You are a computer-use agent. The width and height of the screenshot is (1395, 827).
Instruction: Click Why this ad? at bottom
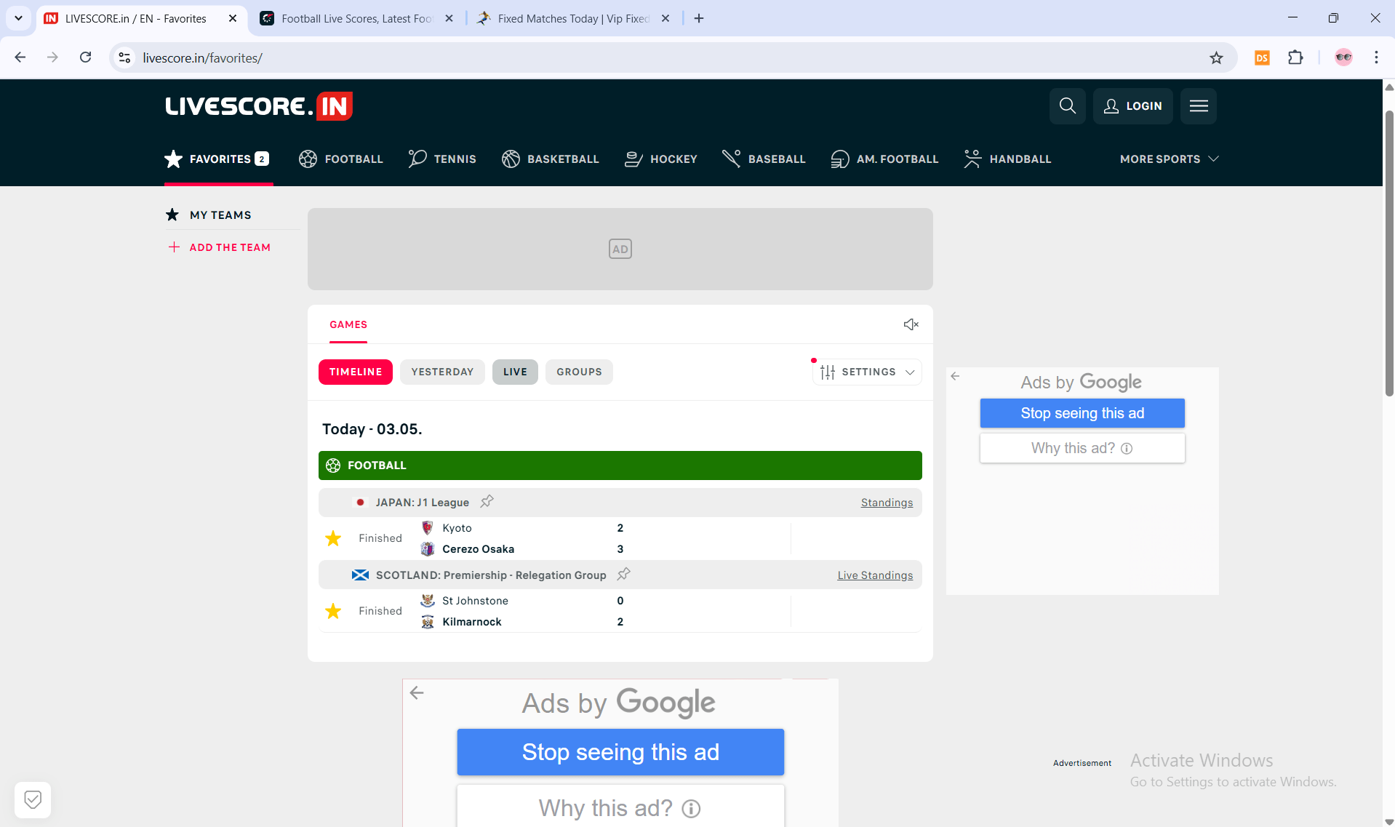(x=620, y=807)
